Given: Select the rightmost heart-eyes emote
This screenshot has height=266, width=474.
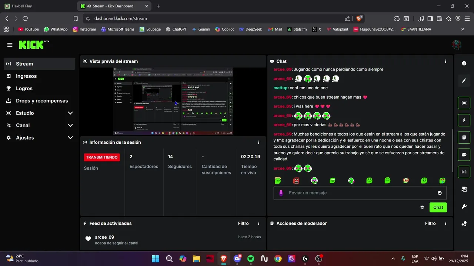Looking at the screenshot, I should (443, 180).
